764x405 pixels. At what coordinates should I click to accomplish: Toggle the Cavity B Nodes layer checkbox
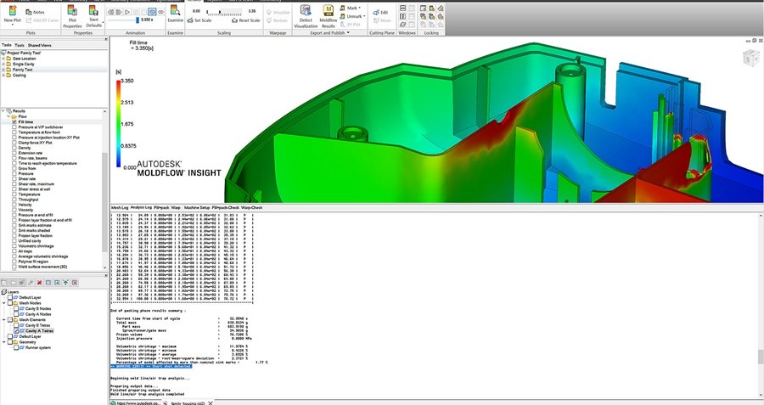pyautogui.click(x=16, y=308)
